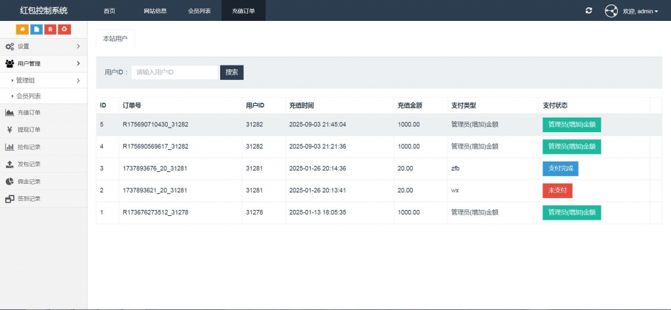Viewport: 671px width, 310px height.
Task: Open 签到记录 in the sidebar
Action: pos(29,199)
